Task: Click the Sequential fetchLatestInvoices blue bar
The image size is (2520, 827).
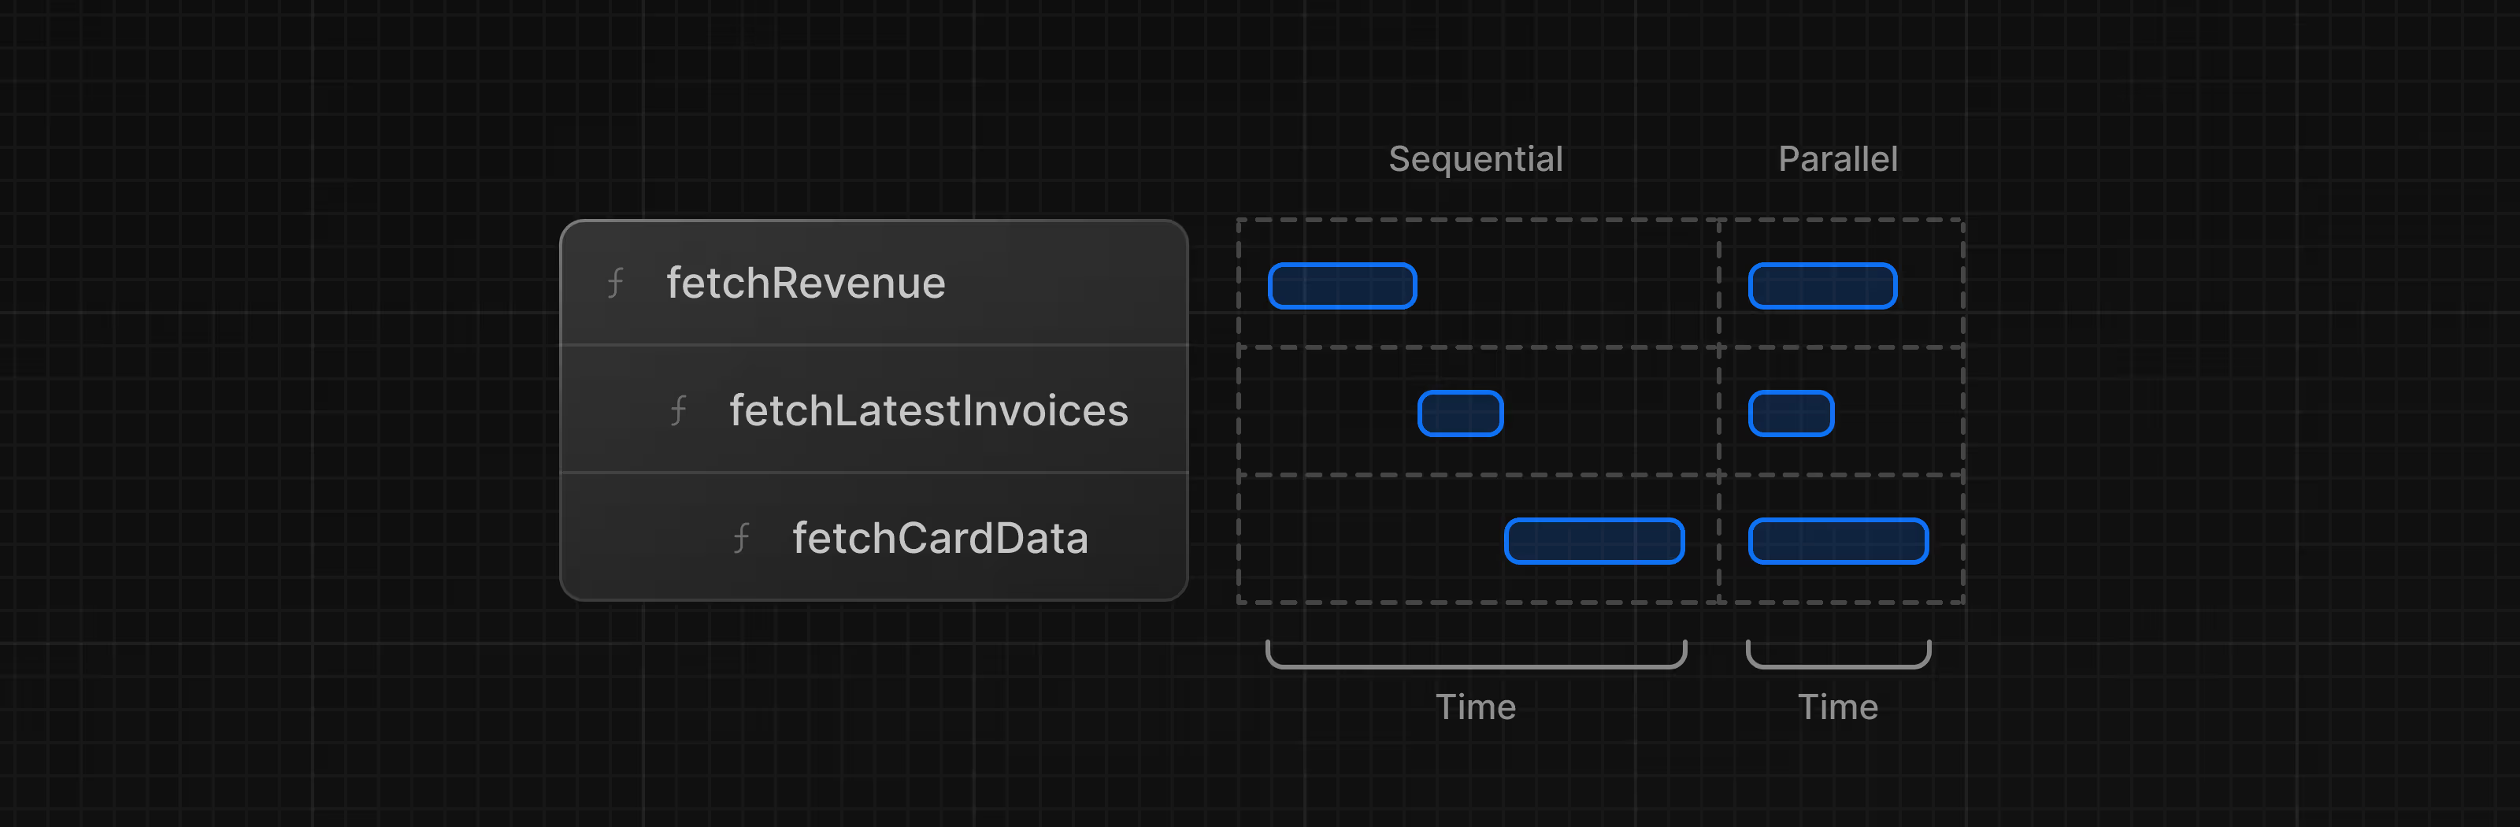Action: (x=1459, y=413)
